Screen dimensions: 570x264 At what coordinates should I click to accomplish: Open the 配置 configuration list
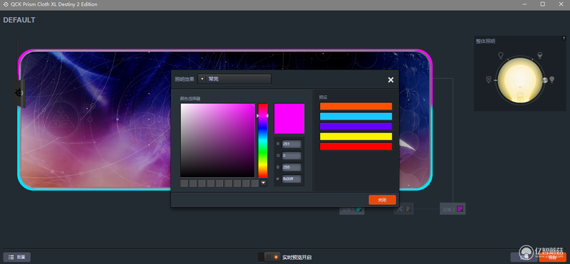tap(16, 257)
